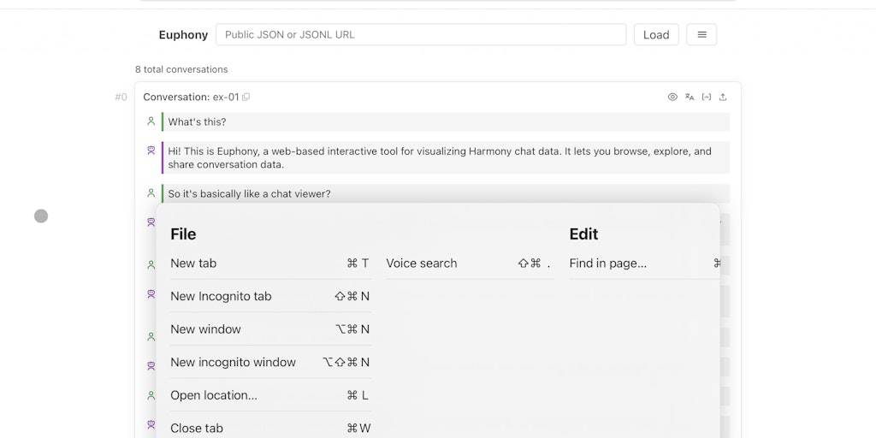Focus the Public JSON or JSONL URL field
The height and width of the screenshot is (438, 876).
click(421, 34)
